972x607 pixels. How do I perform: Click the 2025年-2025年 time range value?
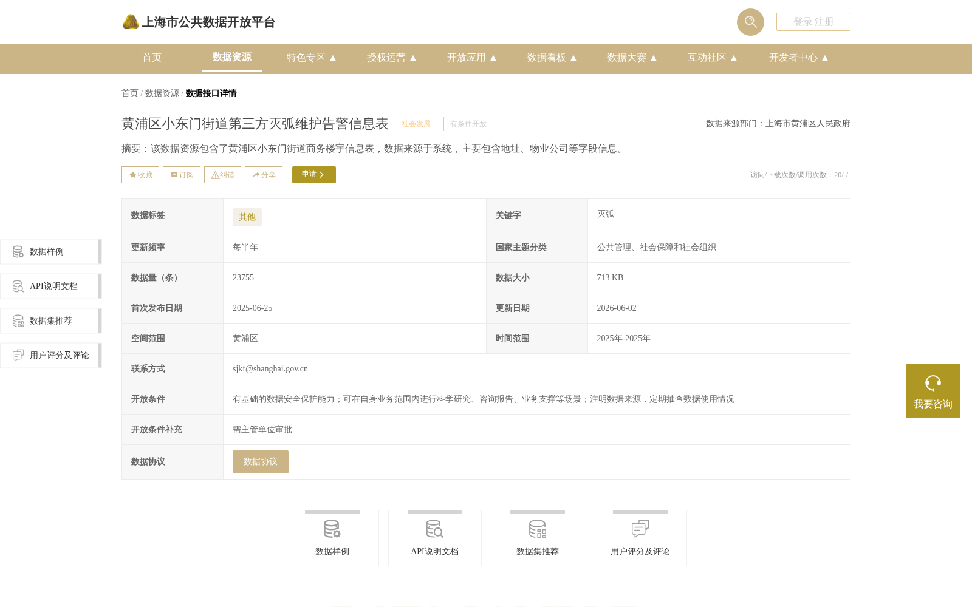[623, 338]
